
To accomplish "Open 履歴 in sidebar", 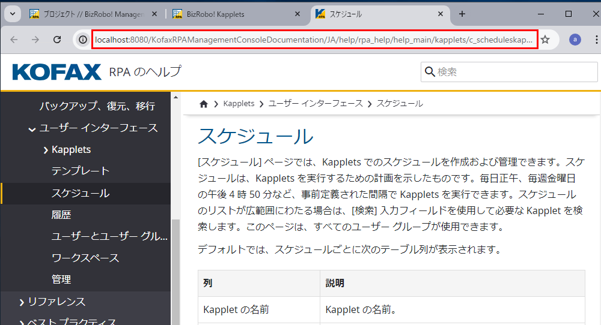I will (x=61, y=215).
